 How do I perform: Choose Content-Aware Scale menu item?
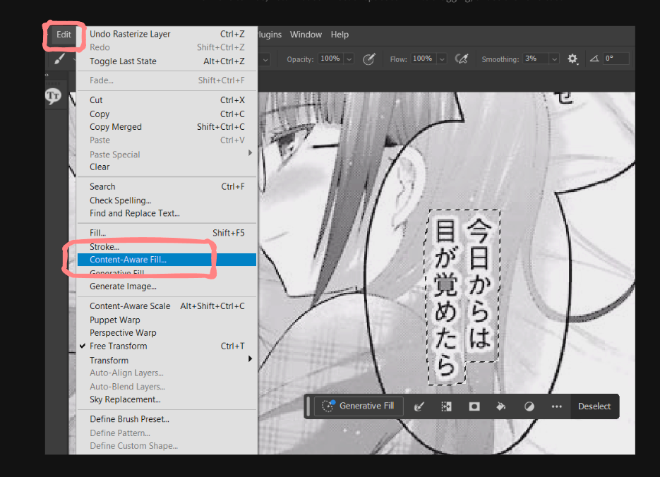[x=167, y=306]
